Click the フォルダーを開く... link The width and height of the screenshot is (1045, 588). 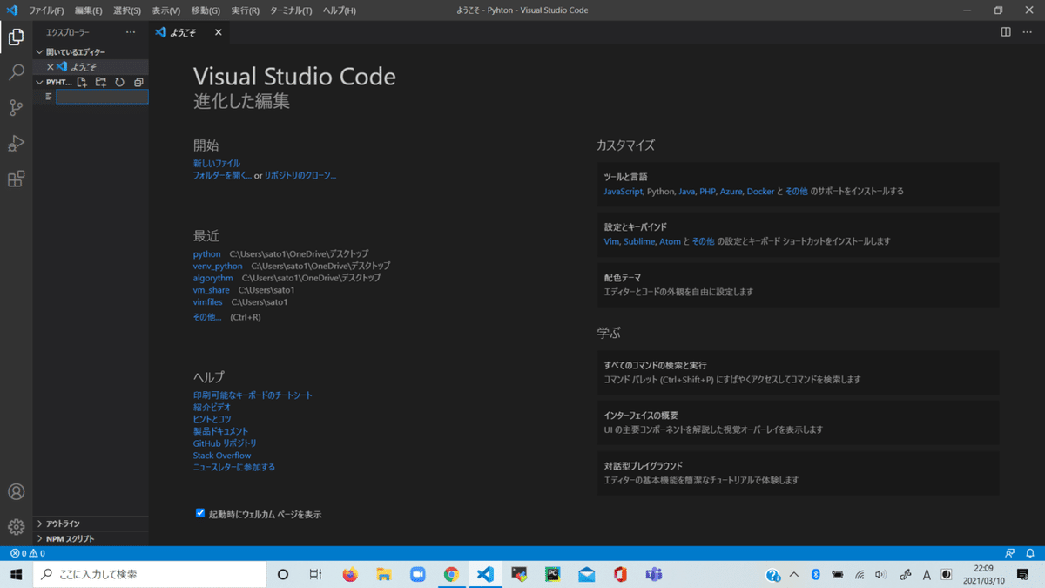(x=222, y=175)
